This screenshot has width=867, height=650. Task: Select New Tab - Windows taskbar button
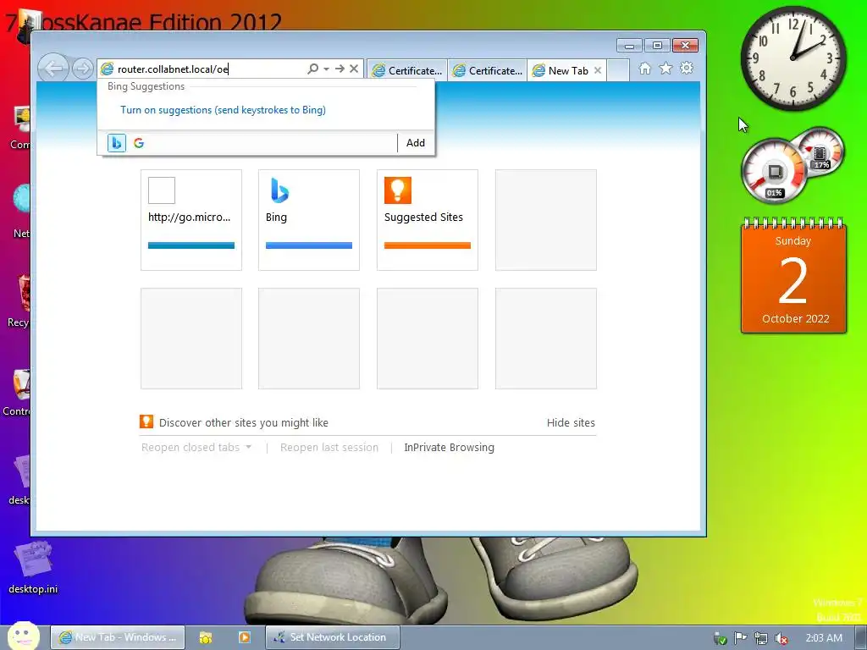pyautogui.click(x=118, y=637)
